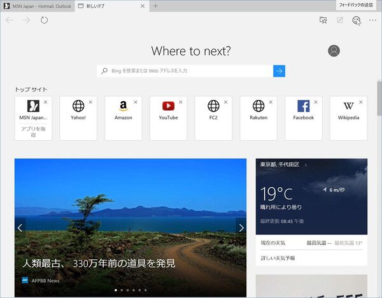The height and width of the screenshot is (298, 382).
Task: Remove the Yahoo! tile
Action: coord(90,102)
